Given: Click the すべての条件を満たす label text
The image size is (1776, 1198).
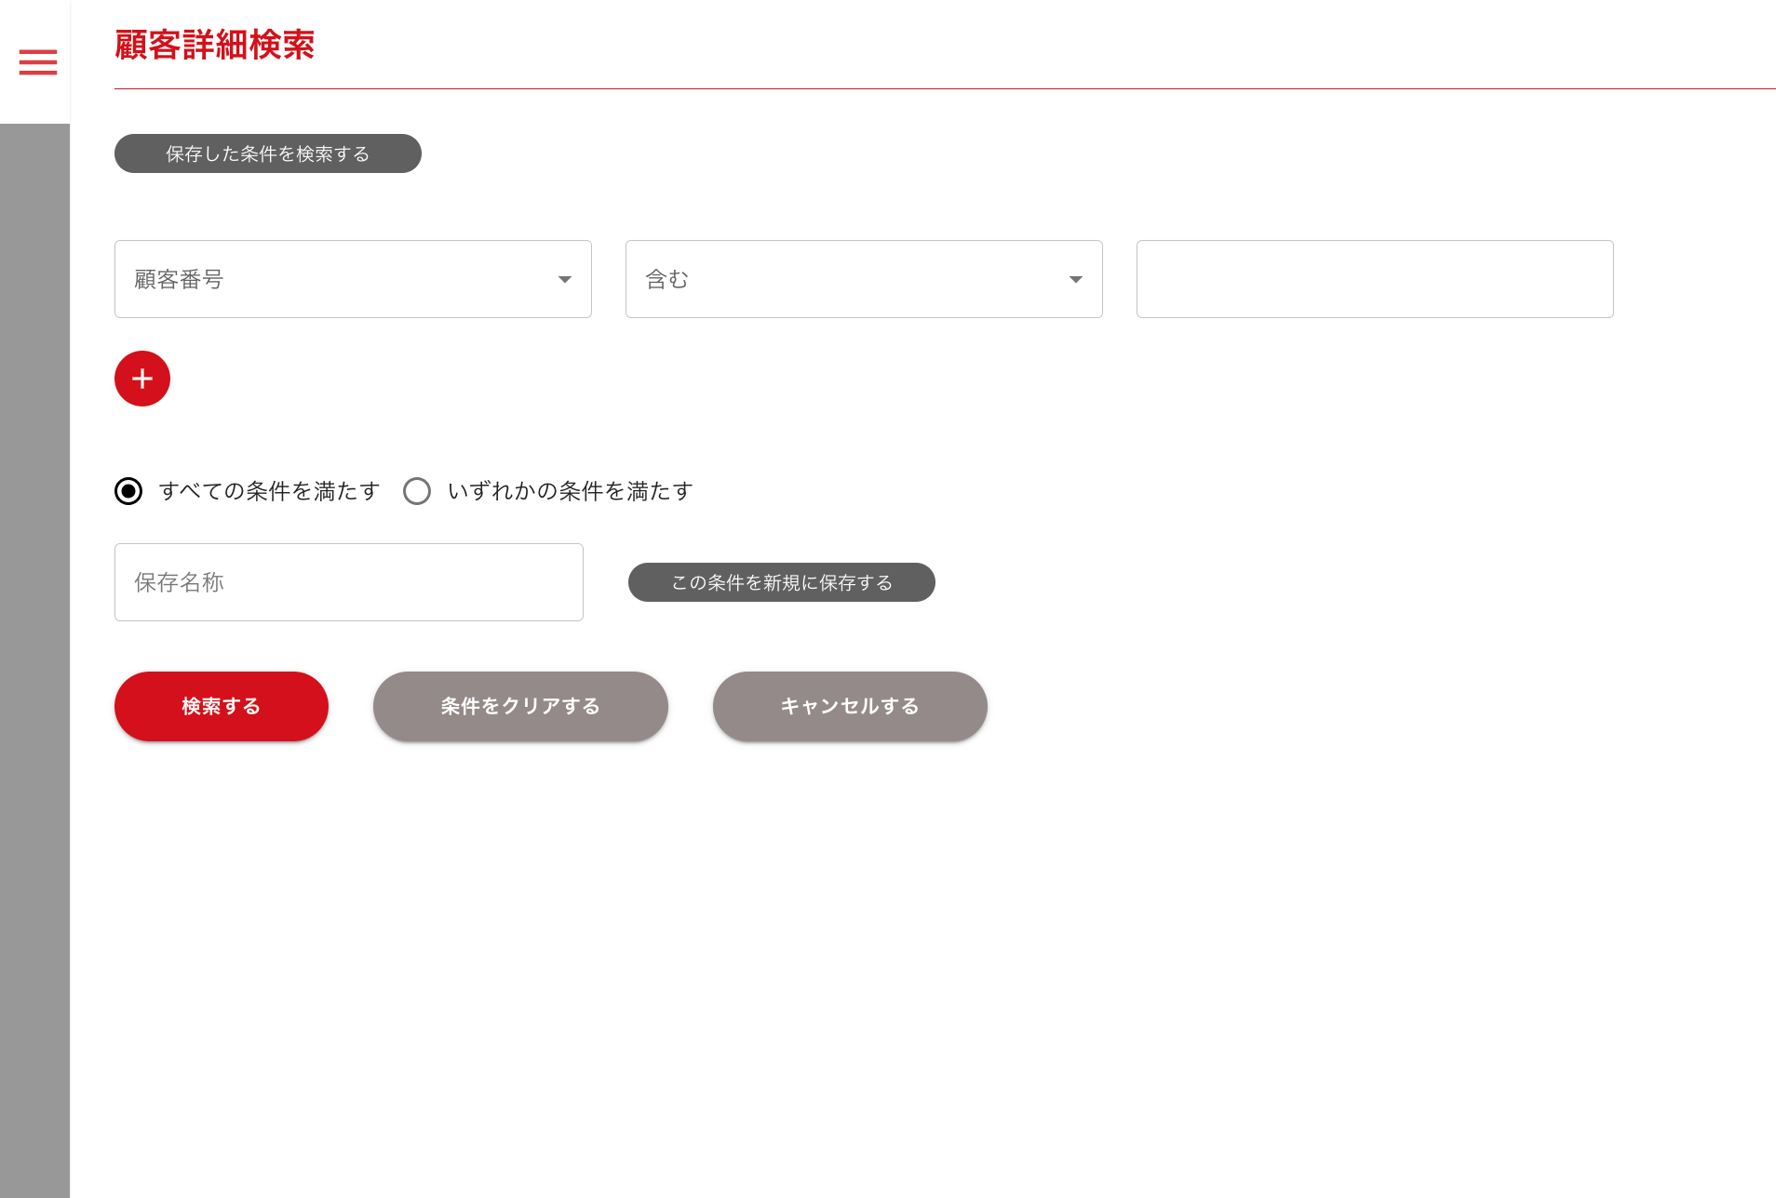Looking at the screenshot, I should (269, 491).
